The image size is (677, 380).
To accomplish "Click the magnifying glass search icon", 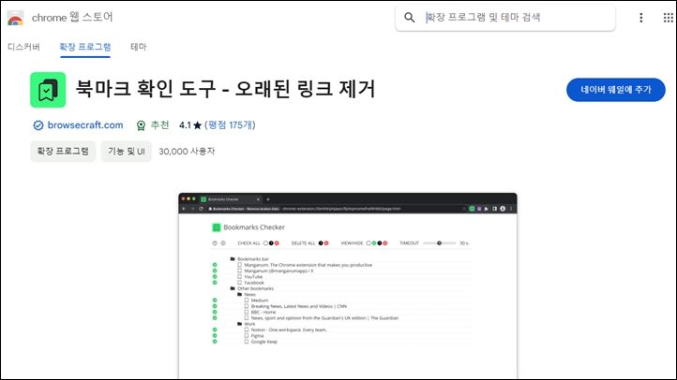I will tap(410, 18).
